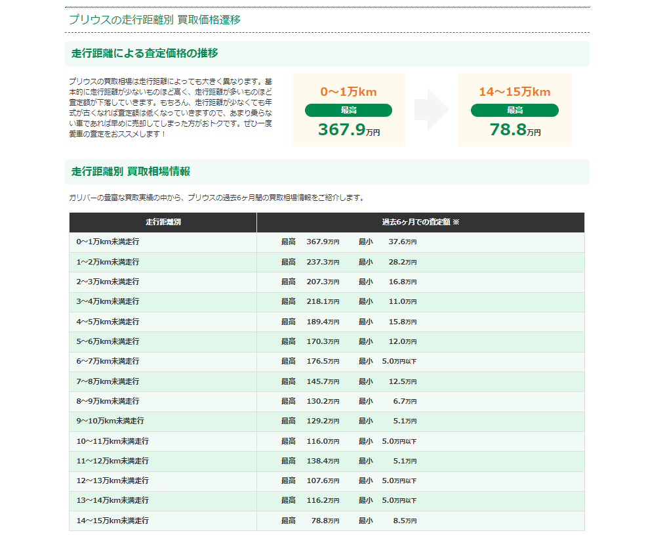
Task: Click the 最高 badge under 0〜1万km
Action: coord(348,110)
